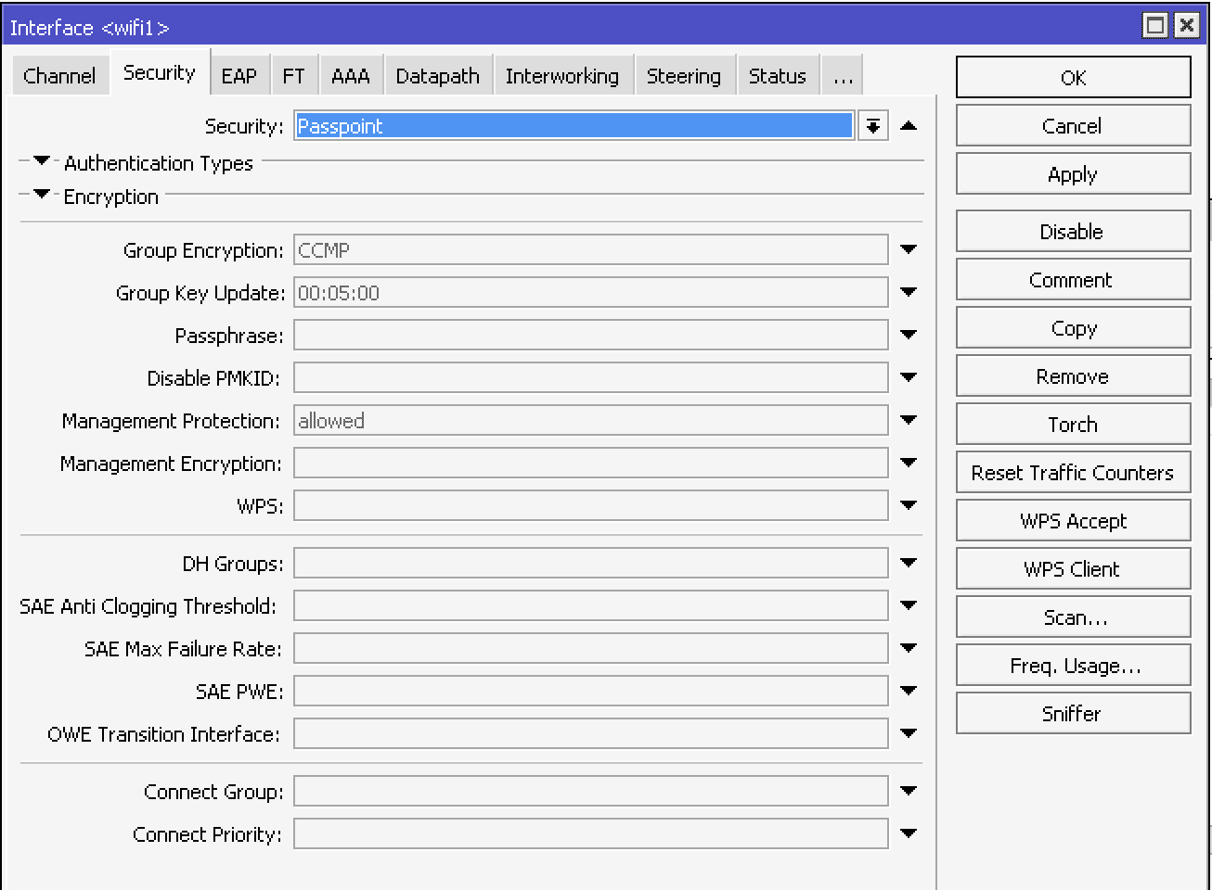Expand the WPS field arrow
This screenshot has height=890, width=1212.
click(x=909, y=505)
